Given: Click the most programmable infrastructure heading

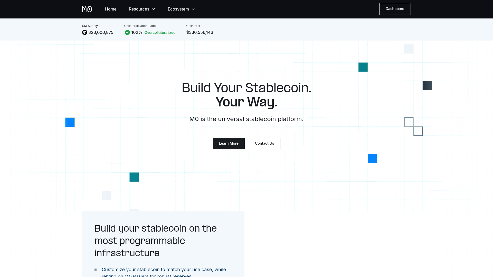Looking at the screenshot, I should 156,241.
